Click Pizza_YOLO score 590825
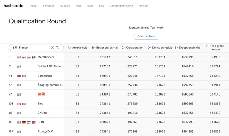This screenshot has width=229, height=136. pyautogui.click(x=215, y=132)
